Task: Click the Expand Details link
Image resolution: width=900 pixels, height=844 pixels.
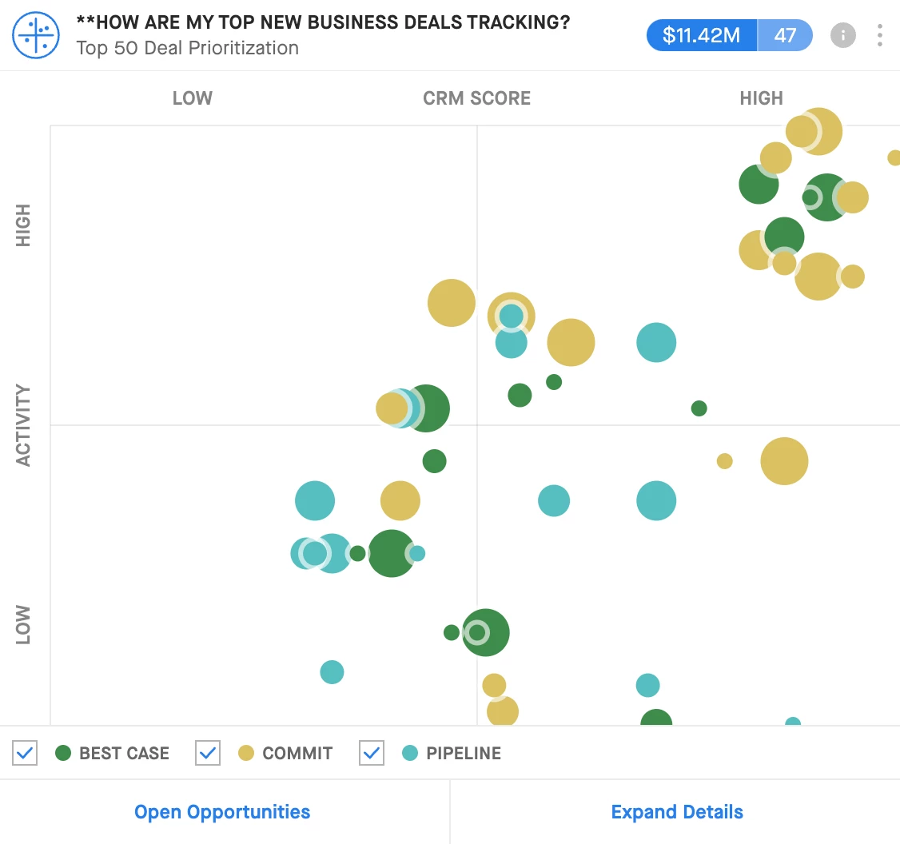Action: point(677,812)
